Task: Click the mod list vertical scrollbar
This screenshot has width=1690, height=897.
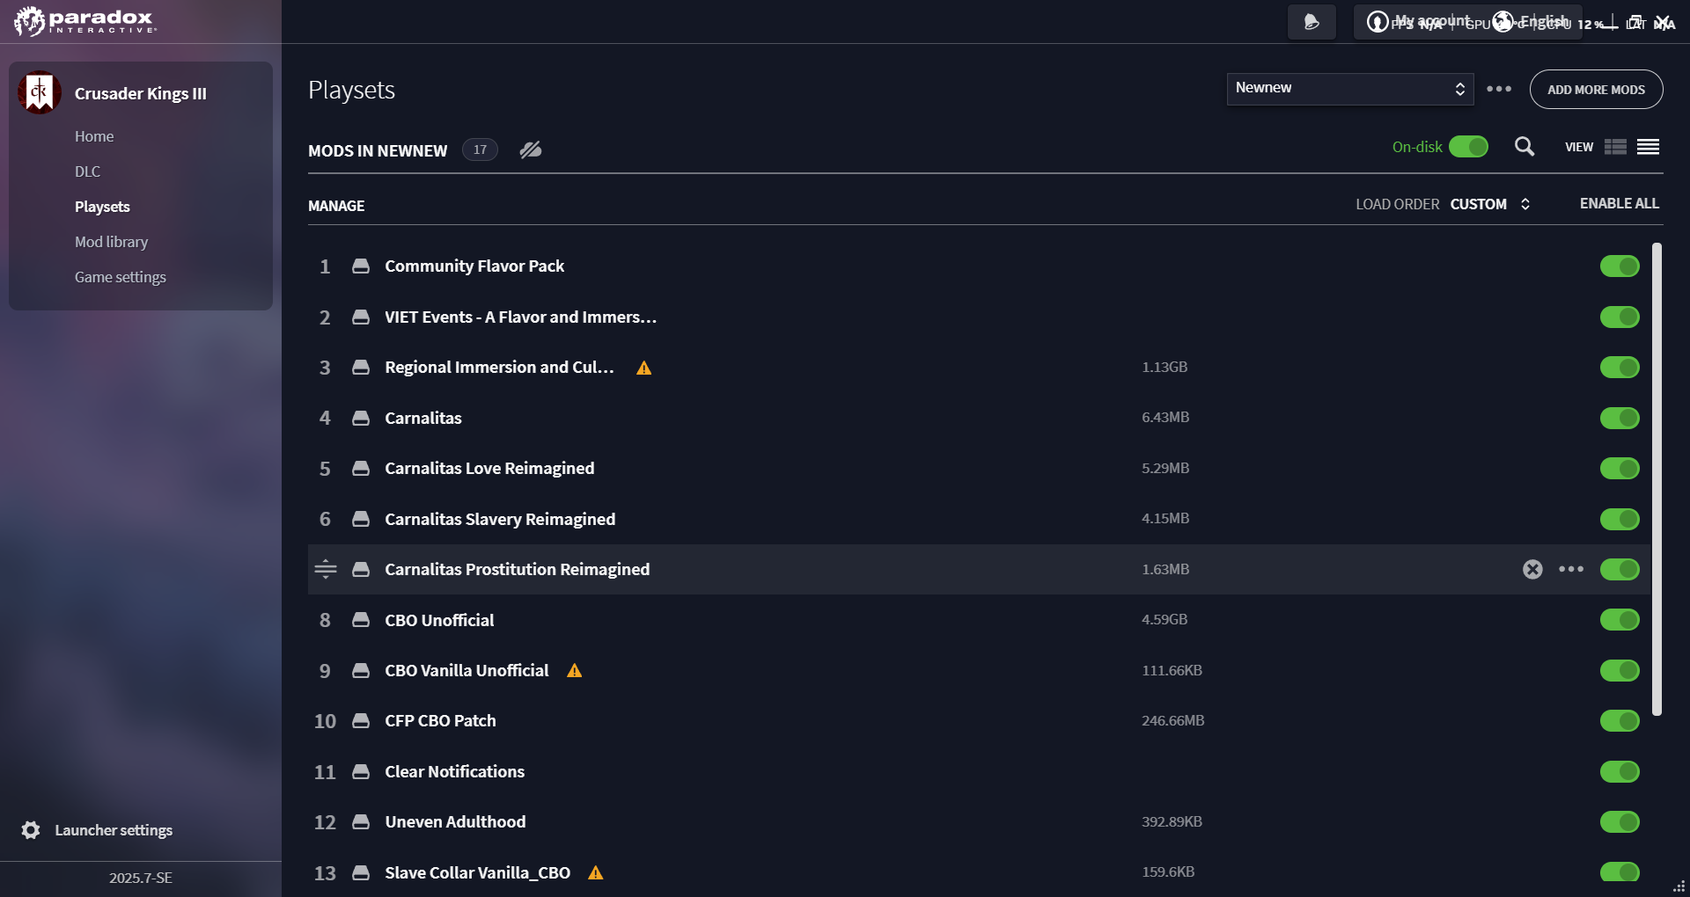Action: [1657, 479]
